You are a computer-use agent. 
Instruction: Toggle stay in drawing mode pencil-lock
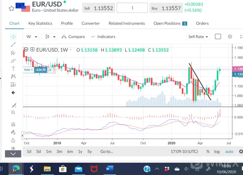click(13, 132)
